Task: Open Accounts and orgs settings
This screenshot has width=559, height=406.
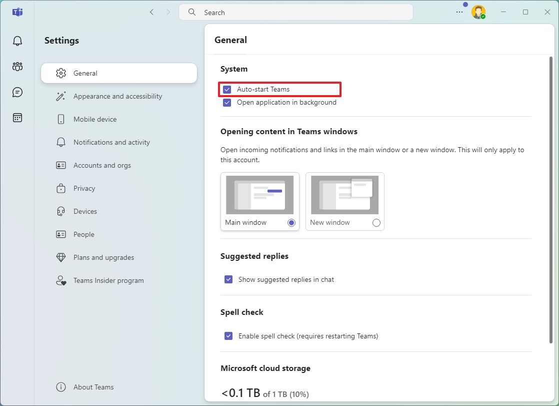Action: (101, 165)
